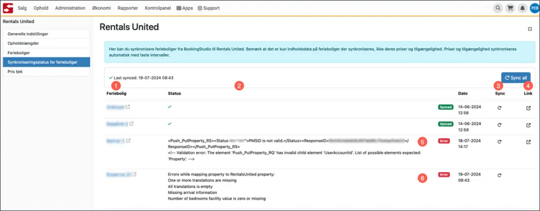The width and height of the screenshot is (540, 211).
Task: Click sync icon for row dated 19-07-2024
Action: coord(499,175)
